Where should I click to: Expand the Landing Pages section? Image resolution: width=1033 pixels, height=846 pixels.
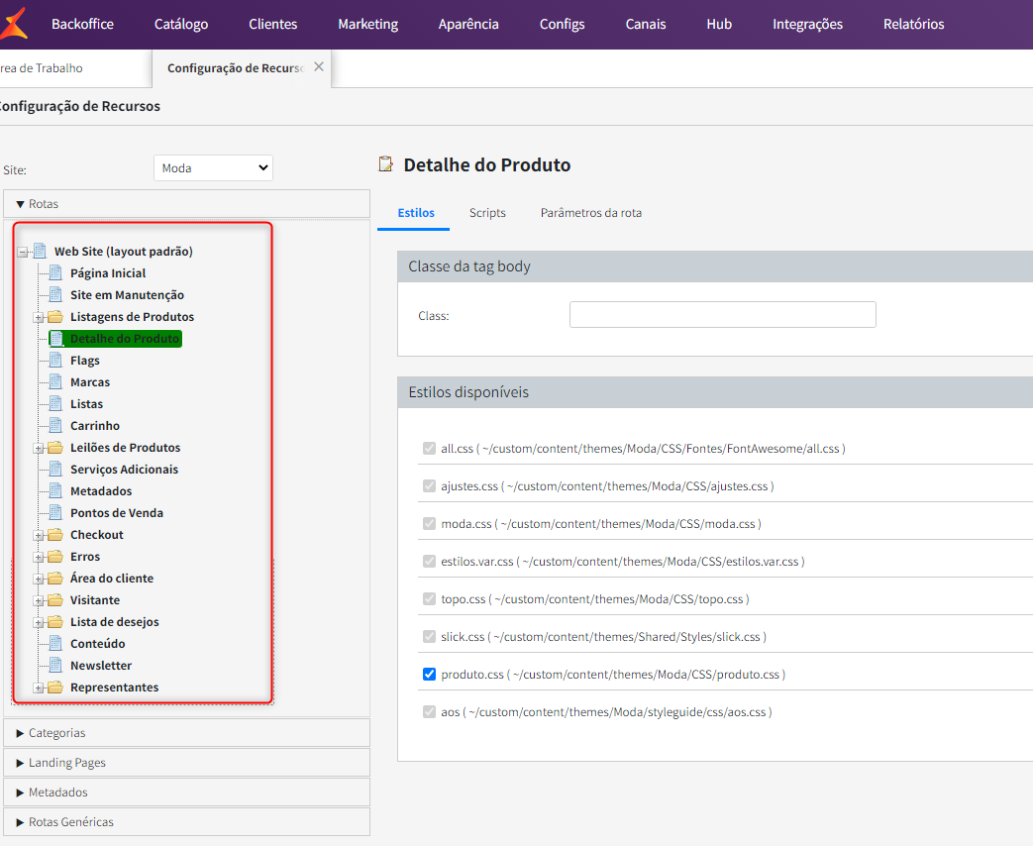[186, 763]
